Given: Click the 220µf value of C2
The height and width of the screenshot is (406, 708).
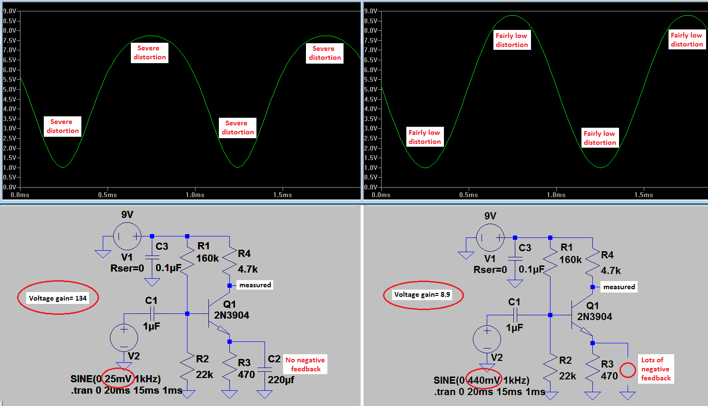Looking at the screenshot, I should click(281, 379).
